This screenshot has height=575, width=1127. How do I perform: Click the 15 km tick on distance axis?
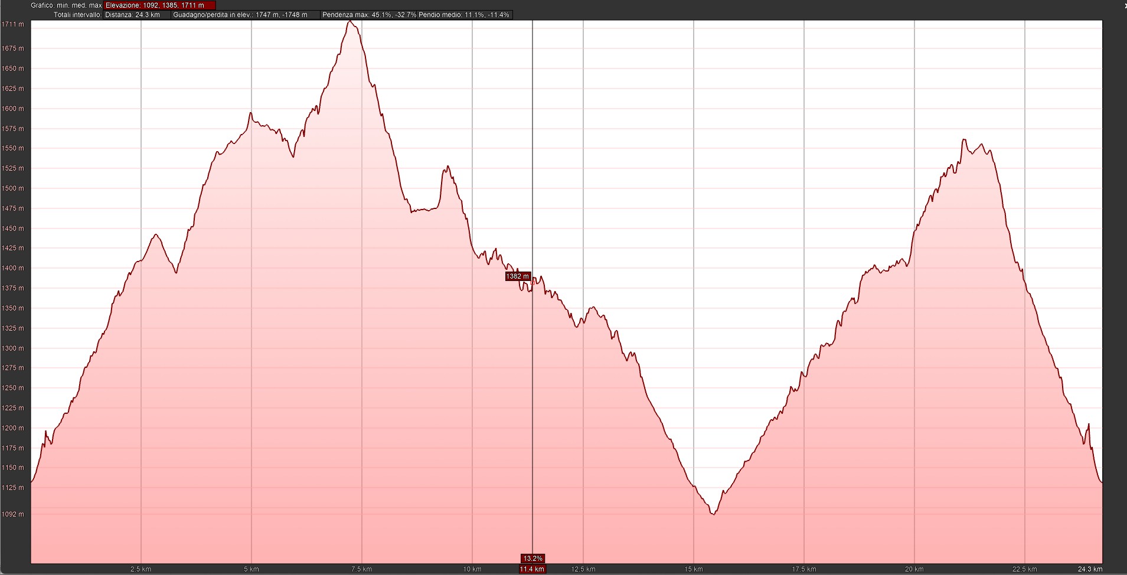694,569
